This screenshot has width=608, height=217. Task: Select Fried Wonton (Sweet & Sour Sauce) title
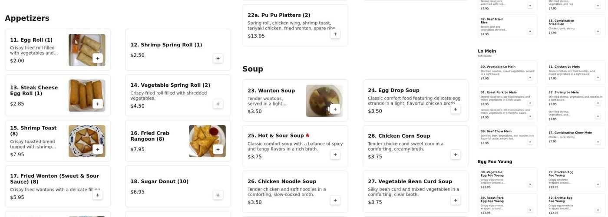click(x=54, y=178)
